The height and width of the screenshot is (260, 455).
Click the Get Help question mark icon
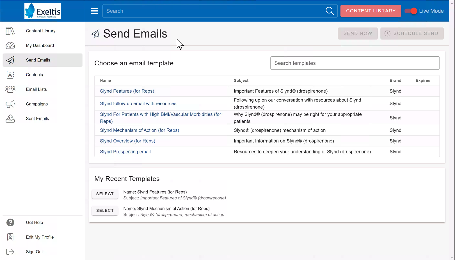click(x=10, y=222)
